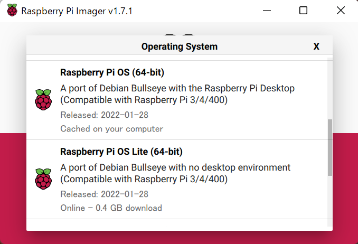The height and width of the screenshot is (244, 358).
Task: Click 'Cached on your computer' status text
Action: click(111, 129)
